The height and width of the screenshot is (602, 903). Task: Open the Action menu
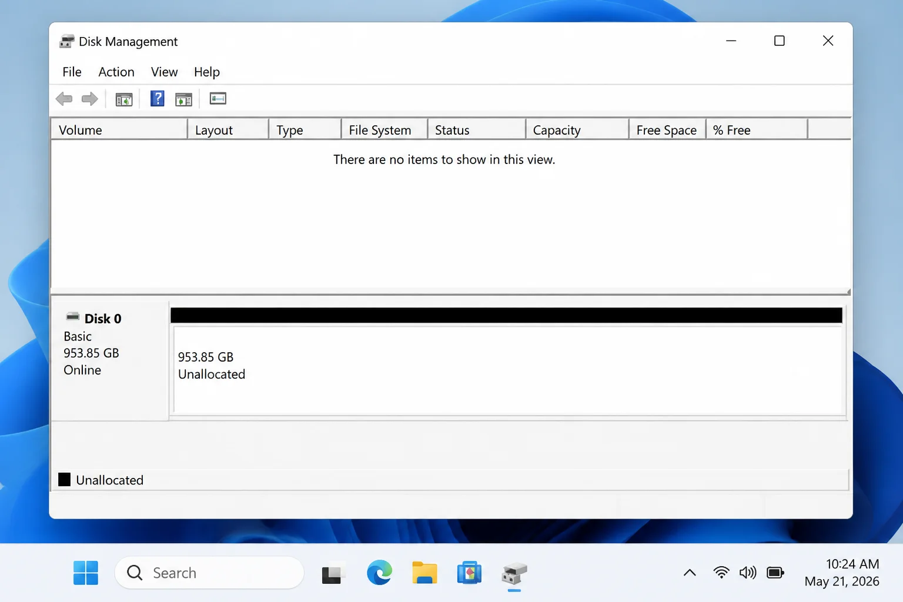click(x=116, y=72)
